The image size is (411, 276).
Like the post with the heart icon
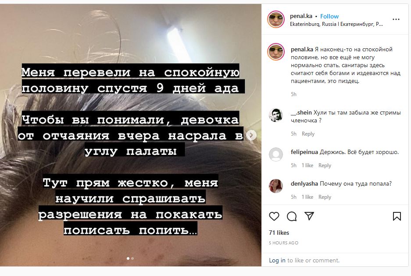(x=274, y=216)
